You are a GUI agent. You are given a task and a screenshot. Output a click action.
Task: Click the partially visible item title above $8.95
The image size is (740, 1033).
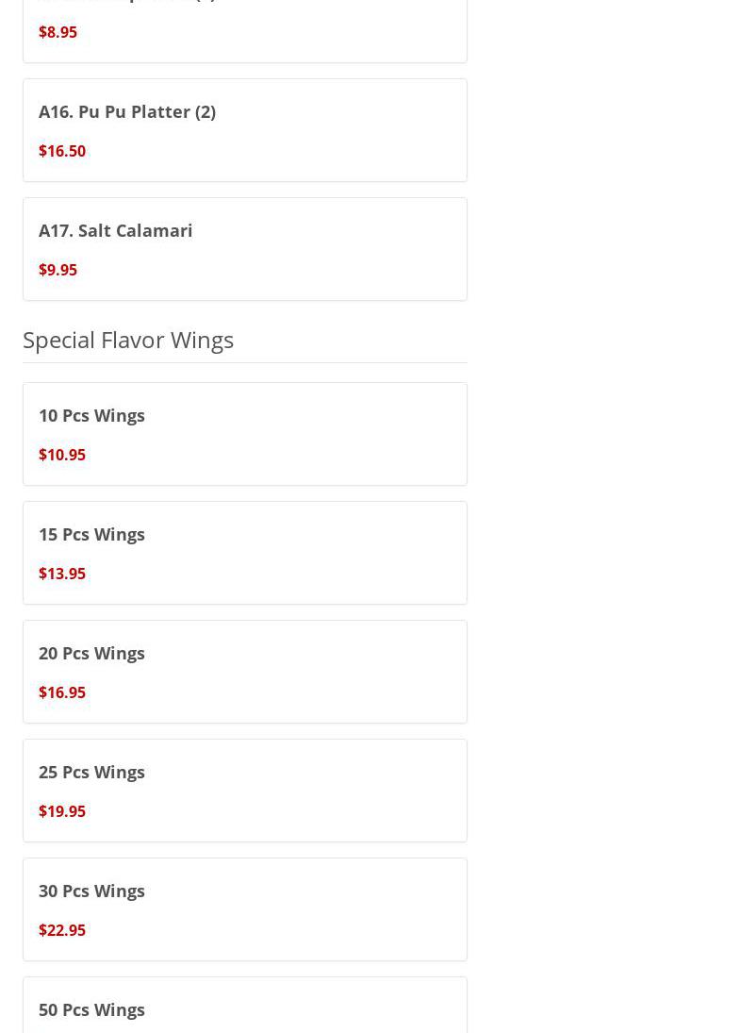(x=127, y=2)
